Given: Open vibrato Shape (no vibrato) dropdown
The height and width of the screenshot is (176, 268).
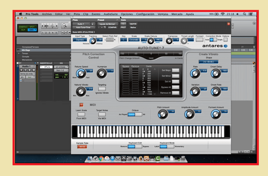Looking at the screenshot, I should tap(208, 62).
